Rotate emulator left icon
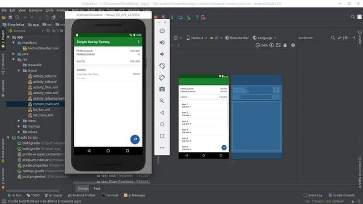 [x=162, y=66]
